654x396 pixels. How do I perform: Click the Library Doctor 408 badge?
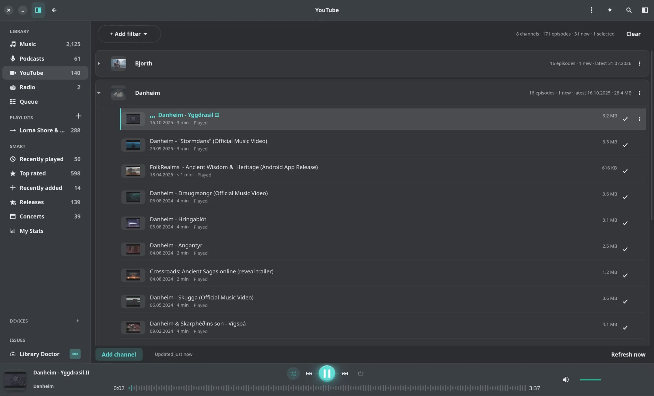(x=75, y=354)
